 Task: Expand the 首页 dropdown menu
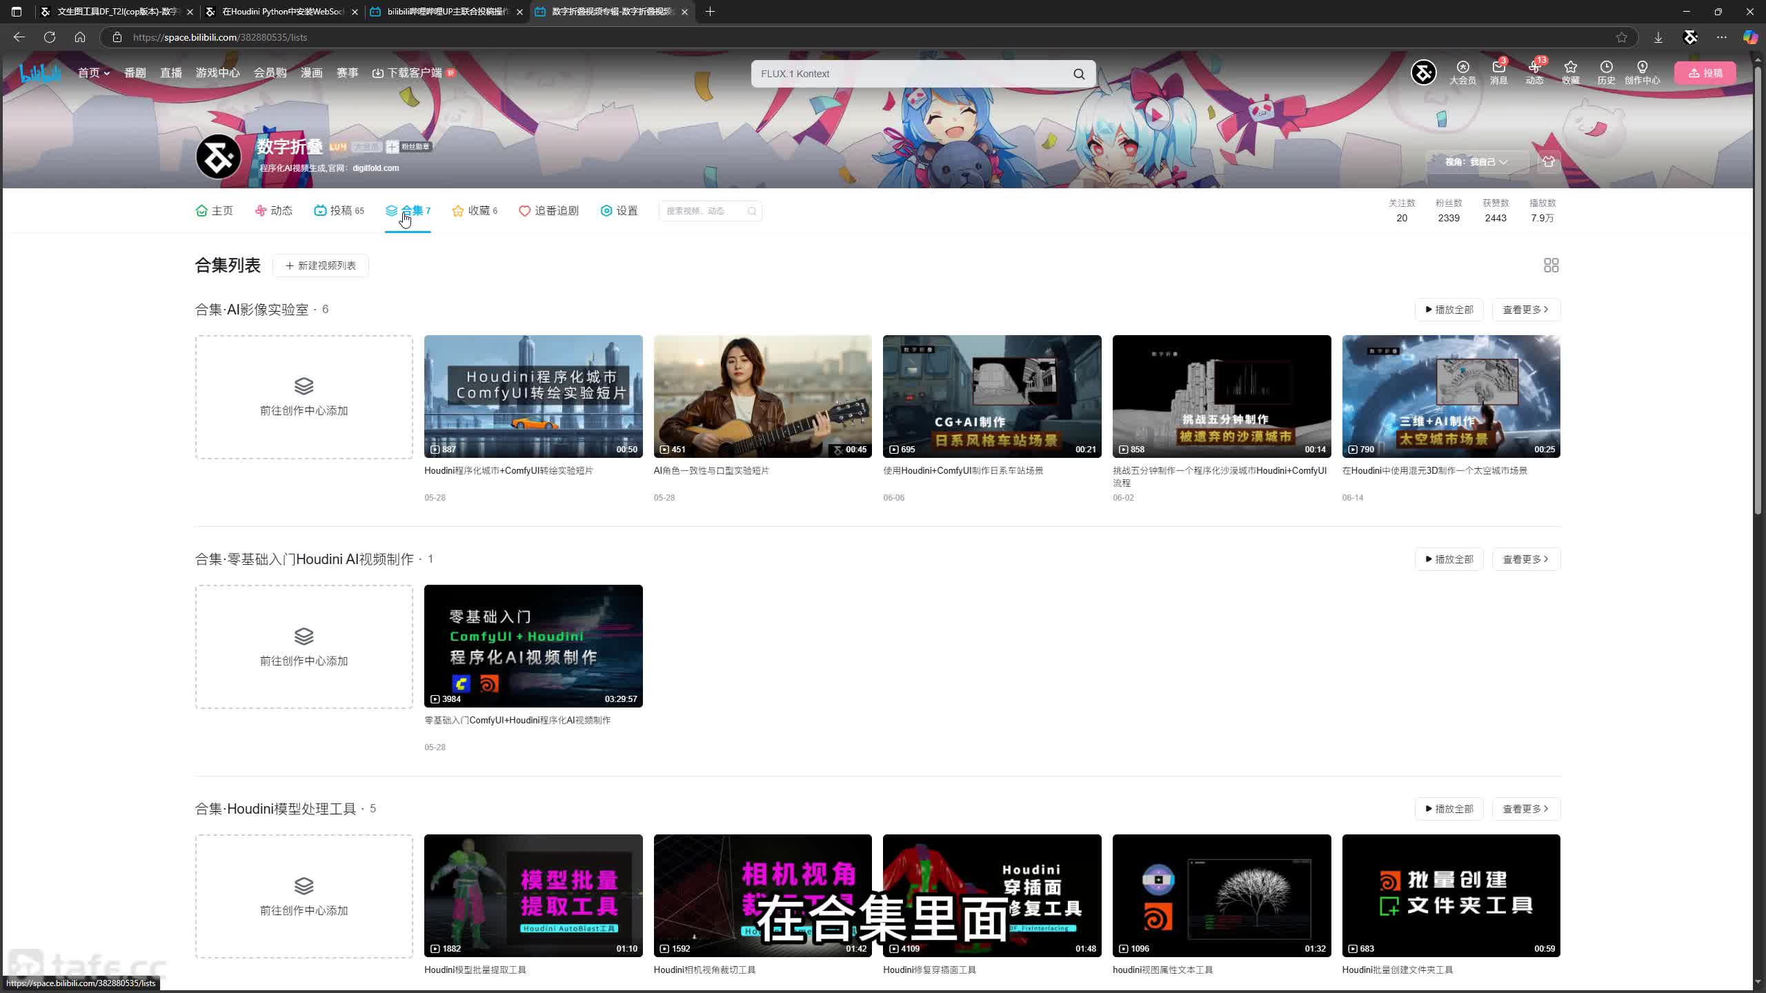(x=94, y=73)
